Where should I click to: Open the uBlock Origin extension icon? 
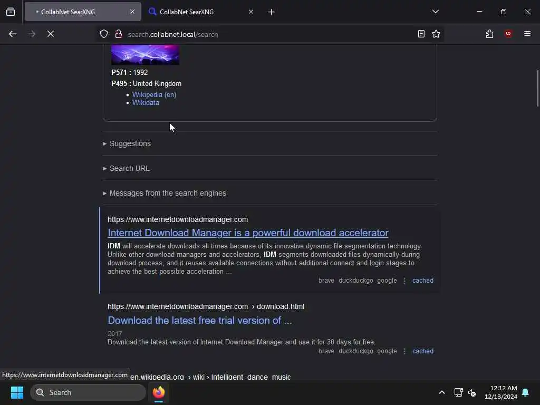pyautogui.click(x=508, y=34)
